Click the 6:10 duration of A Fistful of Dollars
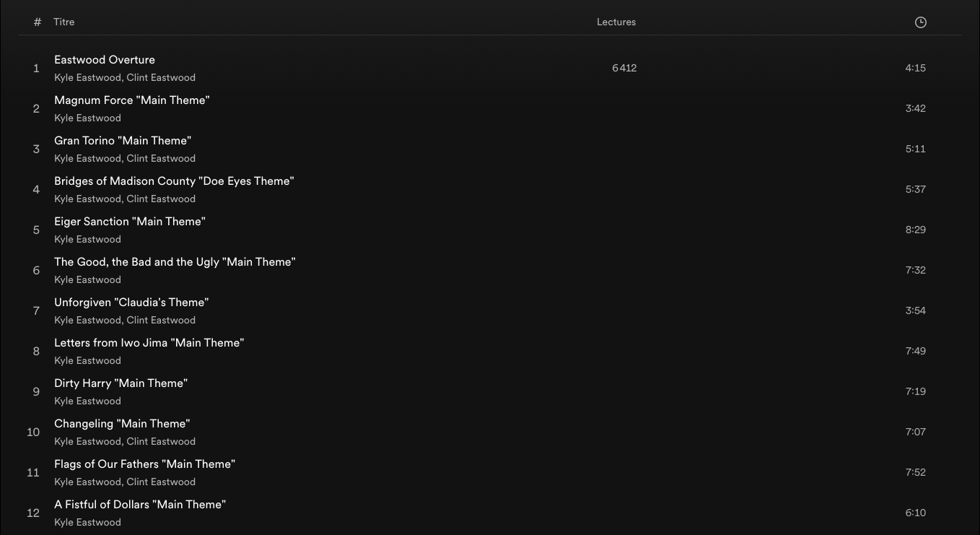980x535 pixels. (x=915, y=513)
